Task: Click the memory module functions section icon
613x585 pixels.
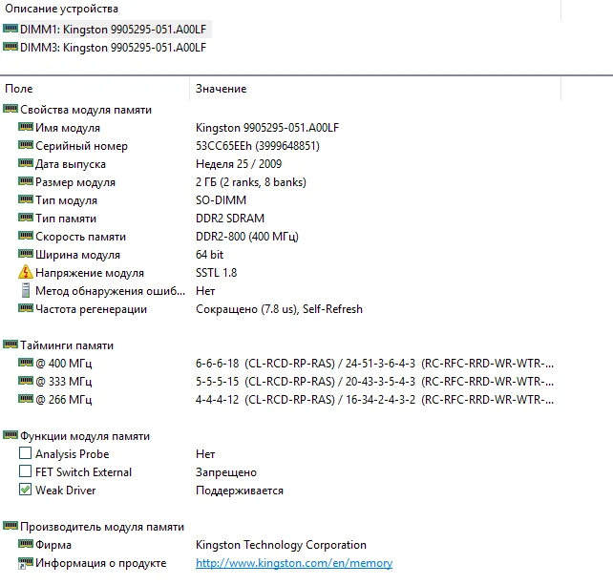Action: 11,435
